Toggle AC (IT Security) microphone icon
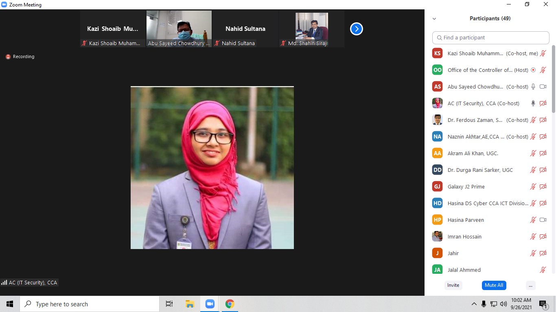 pos(533,103)
